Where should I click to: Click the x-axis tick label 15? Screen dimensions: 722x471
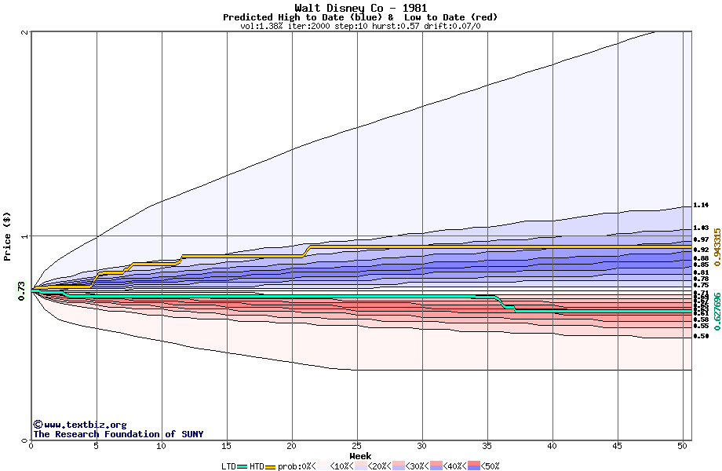[227, 446]
